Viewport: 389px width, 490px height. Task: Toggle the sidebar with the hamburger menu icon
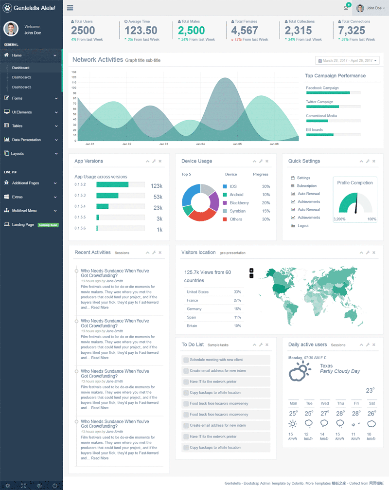[70, 8]
